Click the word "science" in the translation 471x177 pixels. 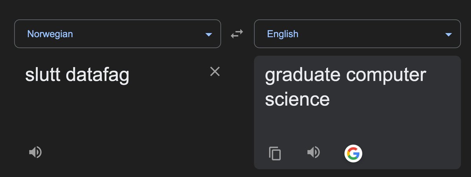(297, 99)
